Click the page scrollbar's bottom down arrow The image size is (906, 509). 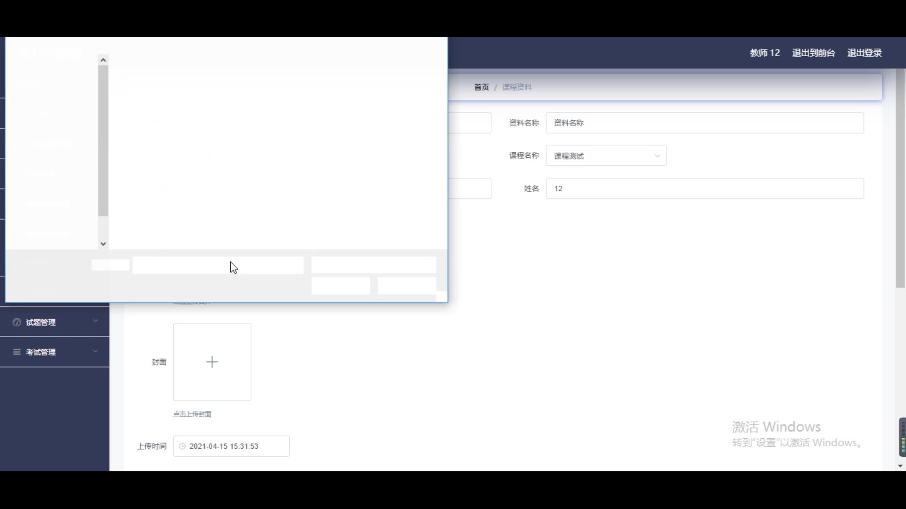tap(900, 466)
